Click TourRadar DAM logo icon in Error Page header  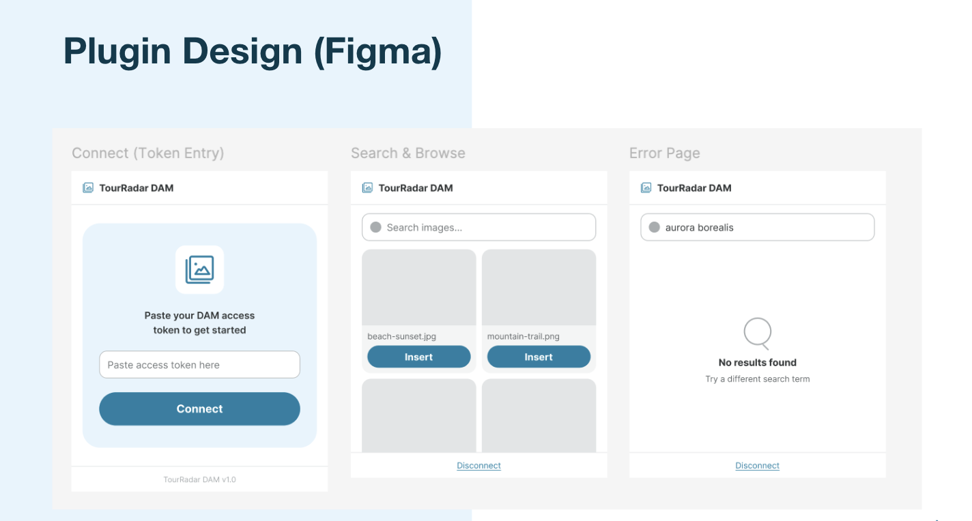click(646, 188)
